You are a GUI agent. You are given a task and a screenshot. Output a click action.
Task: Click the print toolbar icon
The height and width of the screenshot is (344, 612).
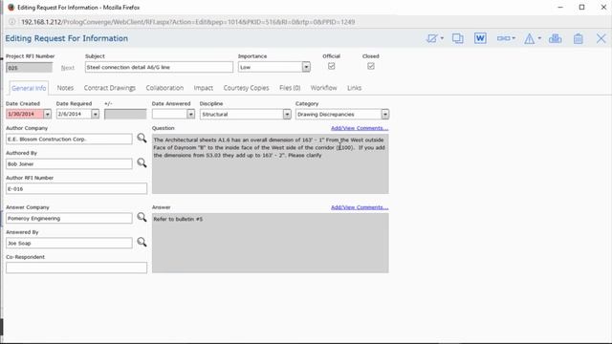pos(555,38)
